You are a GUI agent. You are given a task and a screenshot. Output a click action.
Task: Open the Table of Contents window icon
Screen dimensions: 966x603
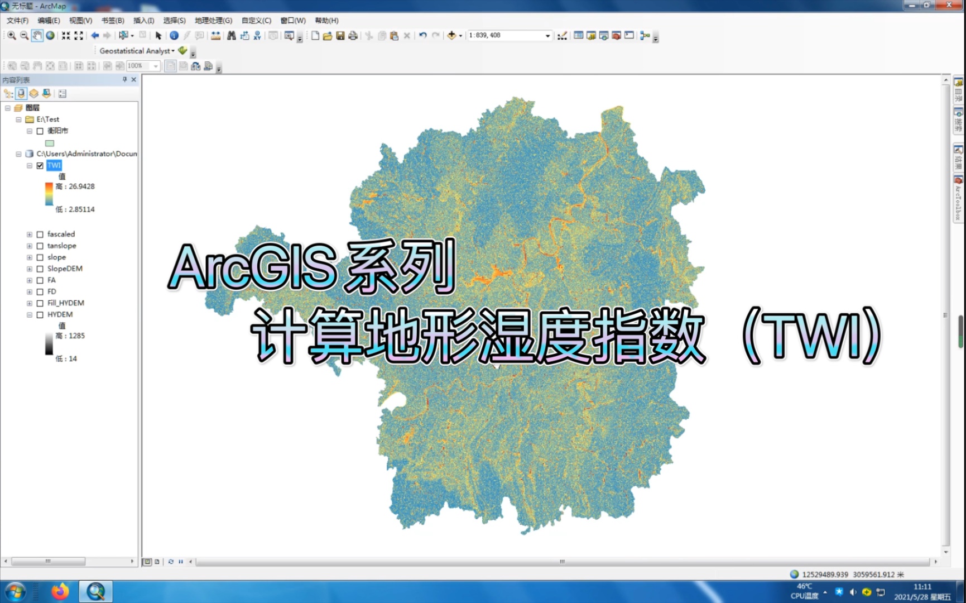pos(578,35)
